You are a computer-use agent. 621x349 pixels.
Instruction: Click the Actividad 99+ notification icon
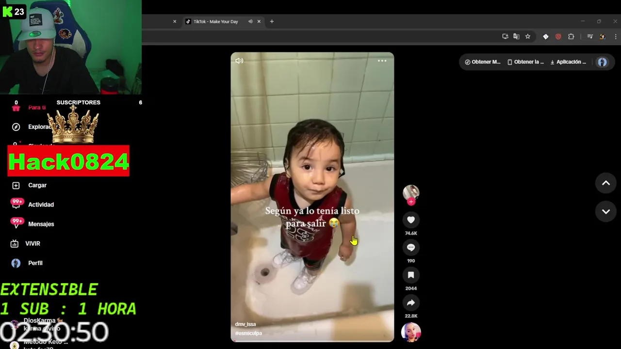16,204
